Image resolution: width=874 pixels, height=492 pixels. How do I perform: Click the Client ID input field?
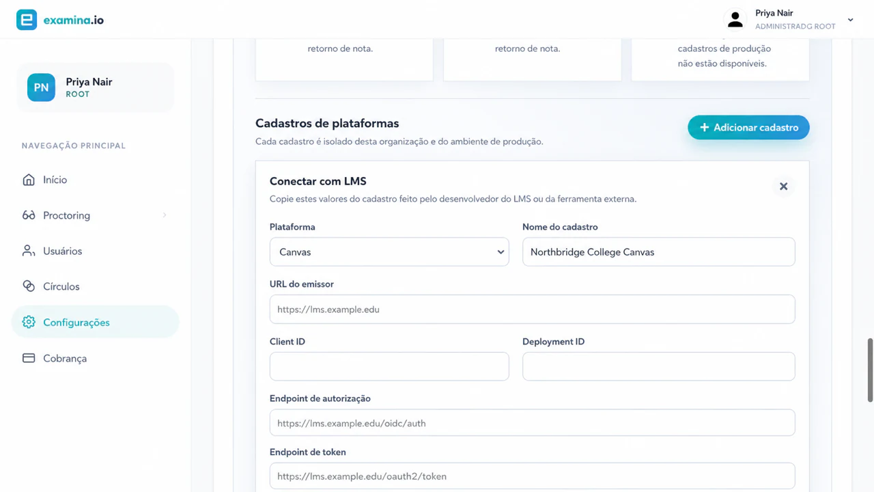point(389,366)
